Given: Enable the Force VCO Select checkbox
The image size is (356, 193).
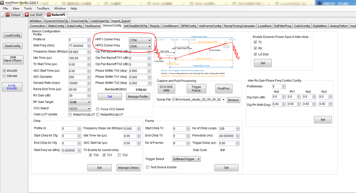Looking at the screenshot, I should point(98,109).
